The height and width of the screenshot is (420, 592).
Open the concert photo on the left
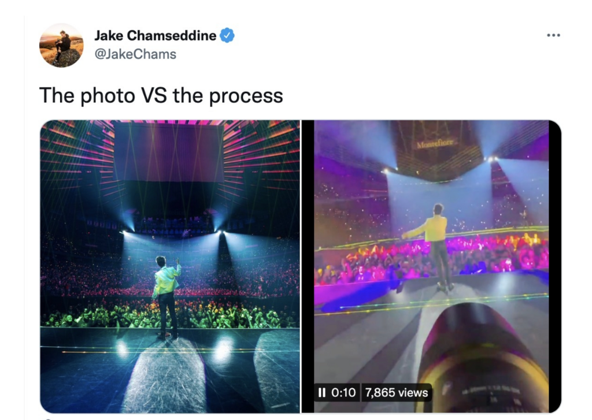[x=170, y=266]
